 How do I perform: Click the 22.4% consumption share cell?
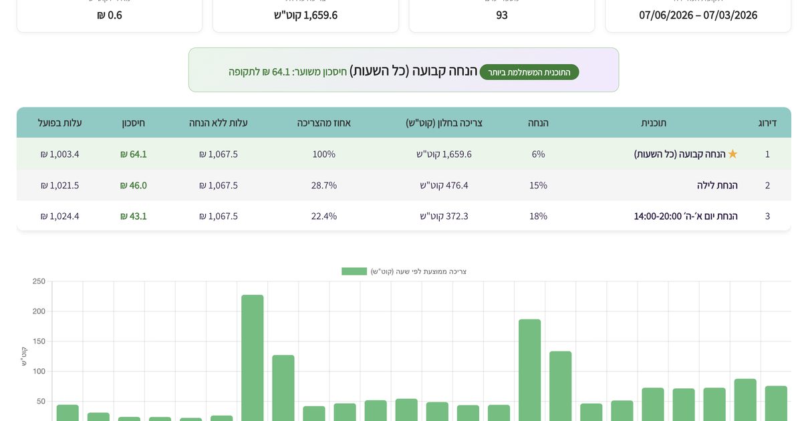point(324,216)
